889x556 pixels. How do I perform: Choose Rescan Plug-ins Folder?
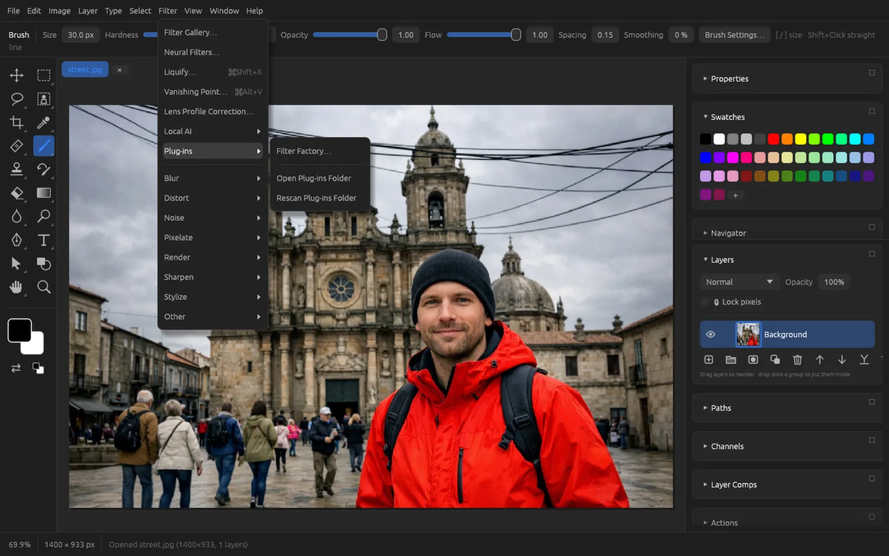(x=320, y=198)
